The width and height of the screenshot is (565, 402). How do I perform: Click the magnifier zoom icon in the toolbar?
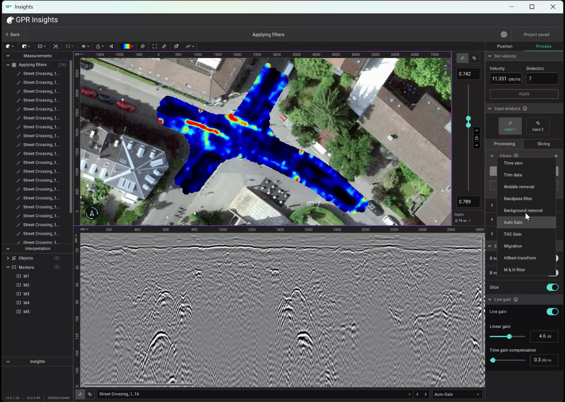click(x=143, y=46)
